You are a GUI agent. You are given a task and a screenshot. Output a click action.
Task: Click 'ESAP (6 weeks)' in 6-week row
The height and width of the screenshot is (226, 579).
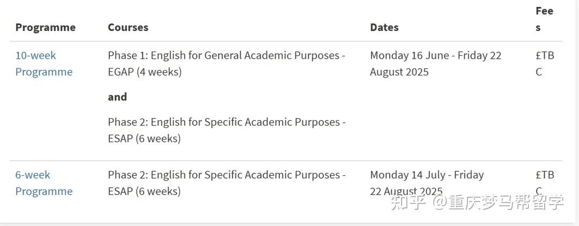[144, 191]
